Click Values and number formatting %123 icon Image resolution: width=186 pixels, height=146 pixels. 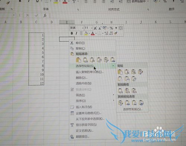(127, 91)
